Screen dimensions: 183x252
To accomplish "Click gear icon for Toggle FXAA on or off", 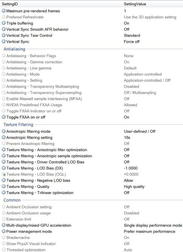I will pyautogui.click(x=4, y=117).
